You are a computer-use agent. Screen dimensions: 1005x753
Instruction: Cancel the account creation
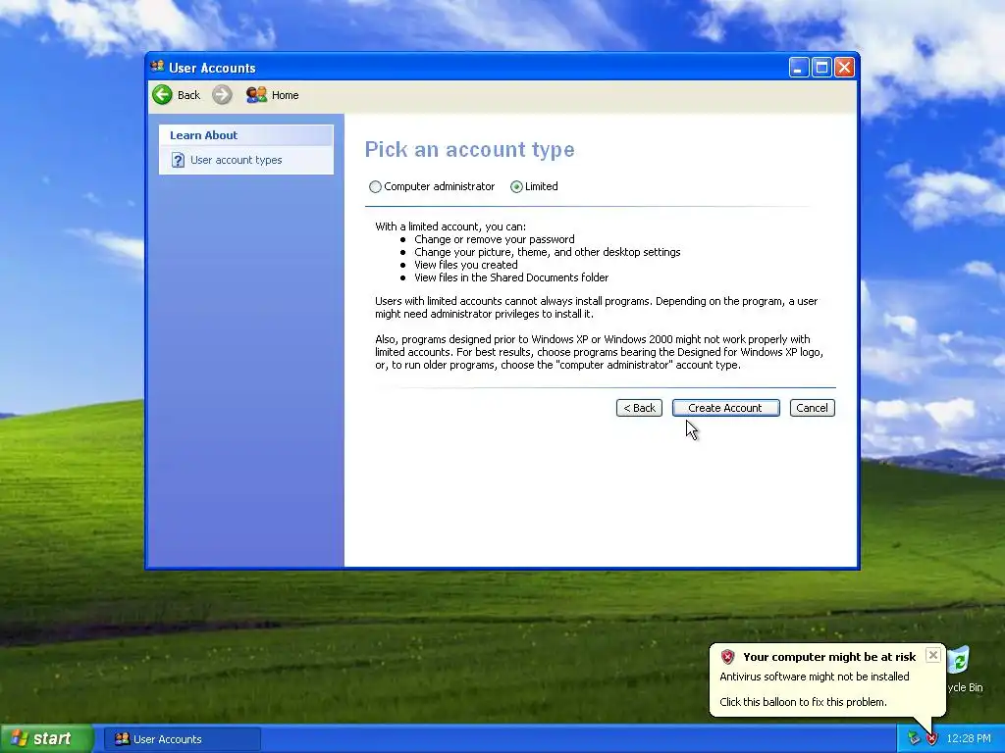click(x=812, y=408)
